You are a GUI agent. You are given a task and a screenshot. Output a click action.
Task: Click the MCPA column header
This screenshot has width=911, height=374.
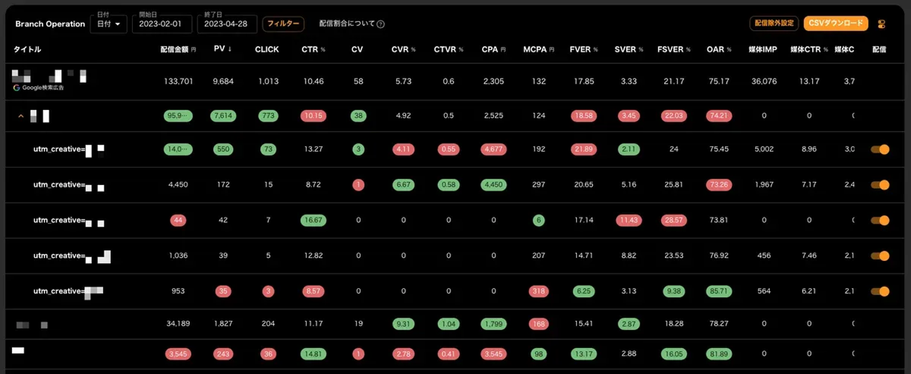click(x=539, y=49)
